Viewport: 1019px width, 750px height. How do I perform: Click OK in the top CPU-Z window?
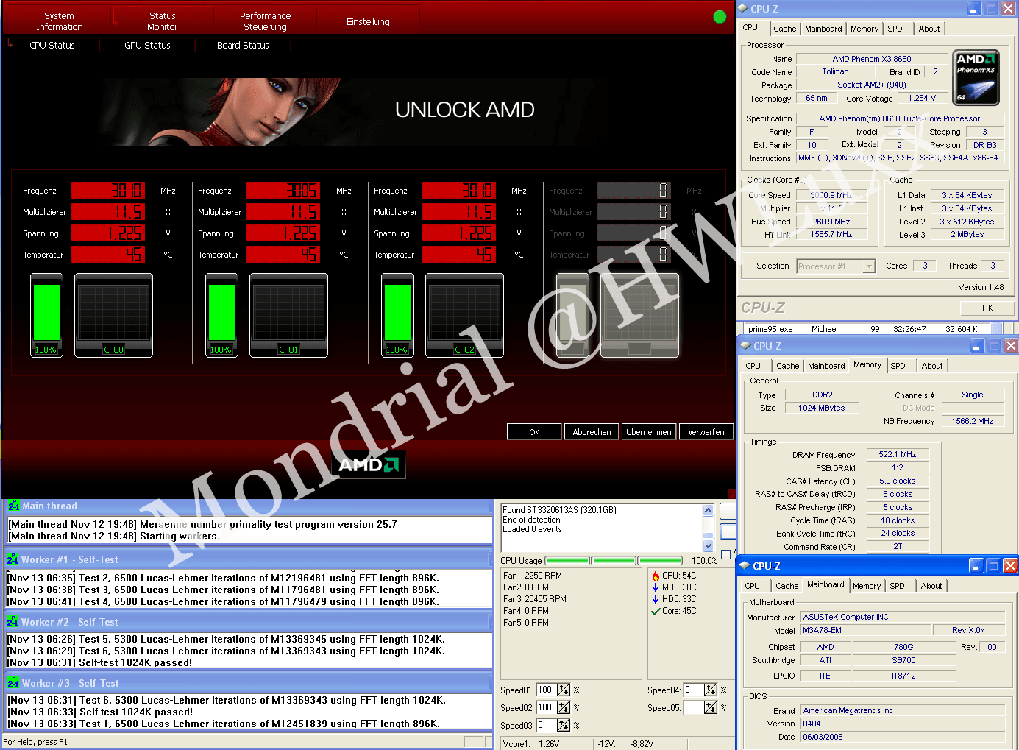click(987, 308)
